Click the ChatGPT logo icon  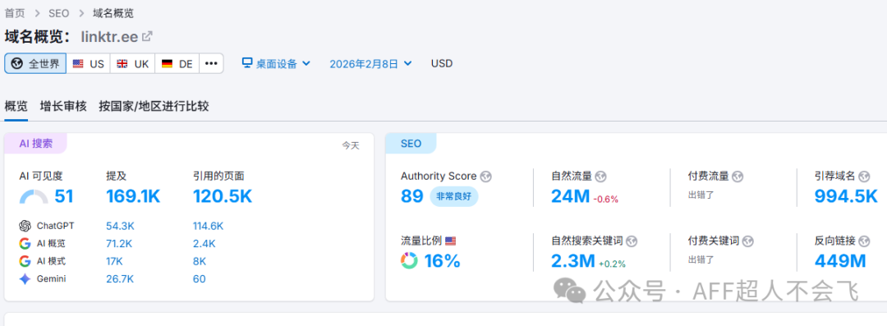[25, 226]
